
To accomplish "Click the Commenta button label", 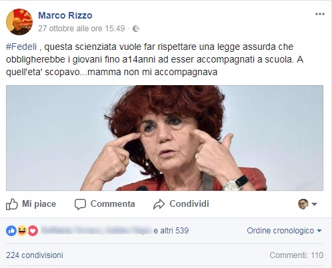I will [x=113, y=204].
